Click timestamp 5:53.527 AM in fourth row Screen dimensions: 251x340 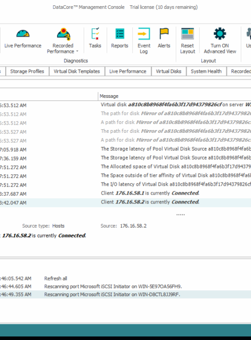click(13, 132)
